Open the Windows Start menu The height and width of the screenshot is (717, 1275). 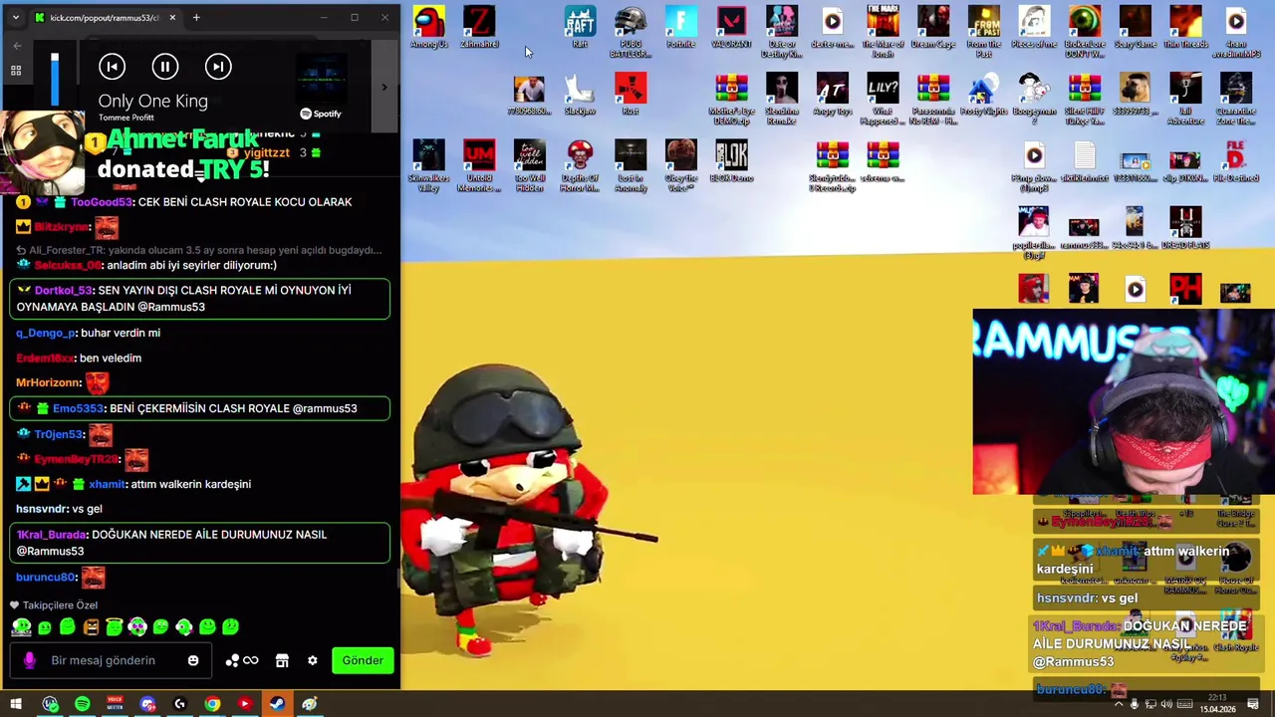[x=16, y=704]
